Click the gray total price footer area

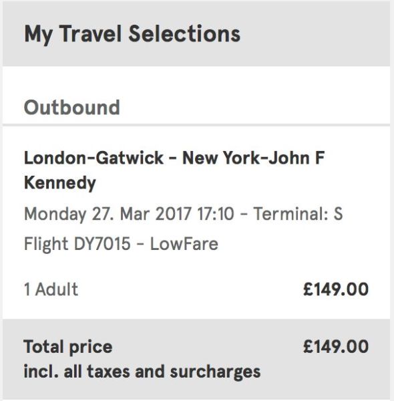click(196, 359)
